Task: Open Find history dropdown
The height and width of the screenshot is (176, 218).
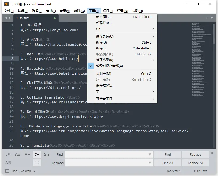Action: [150, 154]
